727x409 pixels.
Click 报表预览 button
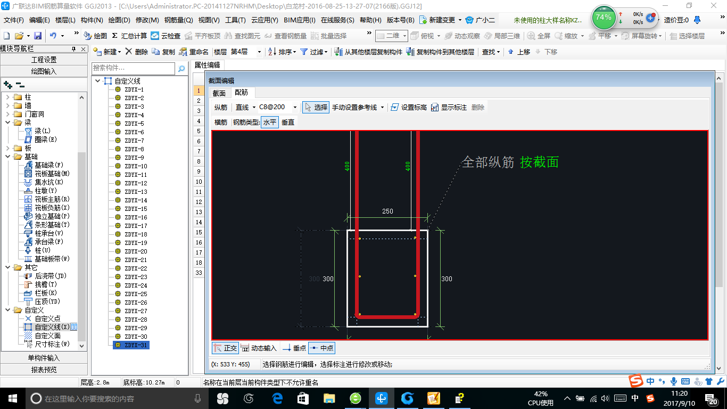coord(44,369)
